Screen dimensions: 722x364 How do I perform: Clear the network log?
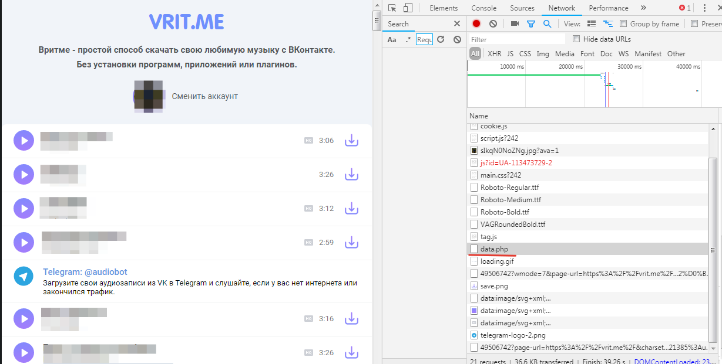tap(493, 24)
